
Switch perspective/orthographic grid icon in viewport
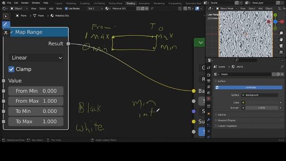(x=281, y=52)
